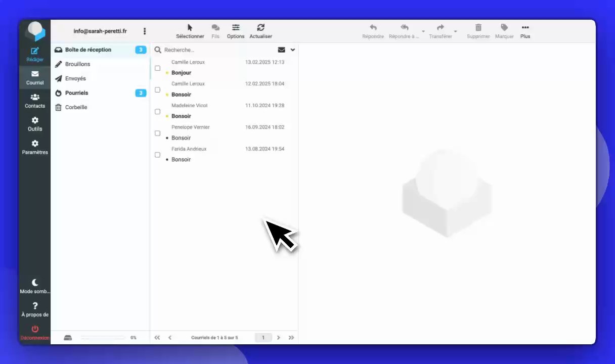615x364 pixels.
Task: Go to the previous page of messages
Action: [x=170, y=338]
